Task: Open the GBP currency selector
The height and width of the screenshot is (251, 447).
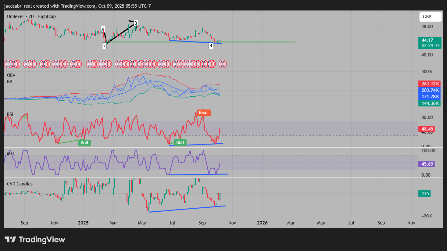Action: 430,17
